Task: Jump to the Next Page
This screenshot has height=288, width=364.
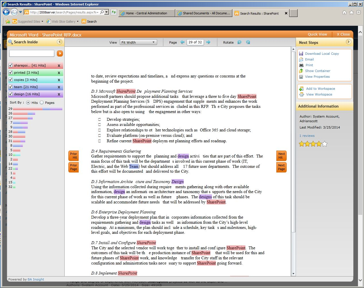Action: click(x=282, y=167)
